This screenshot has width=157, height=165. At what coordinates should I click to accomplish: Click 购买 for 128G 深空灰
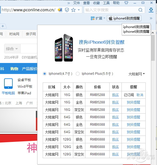tap(115, 154)
